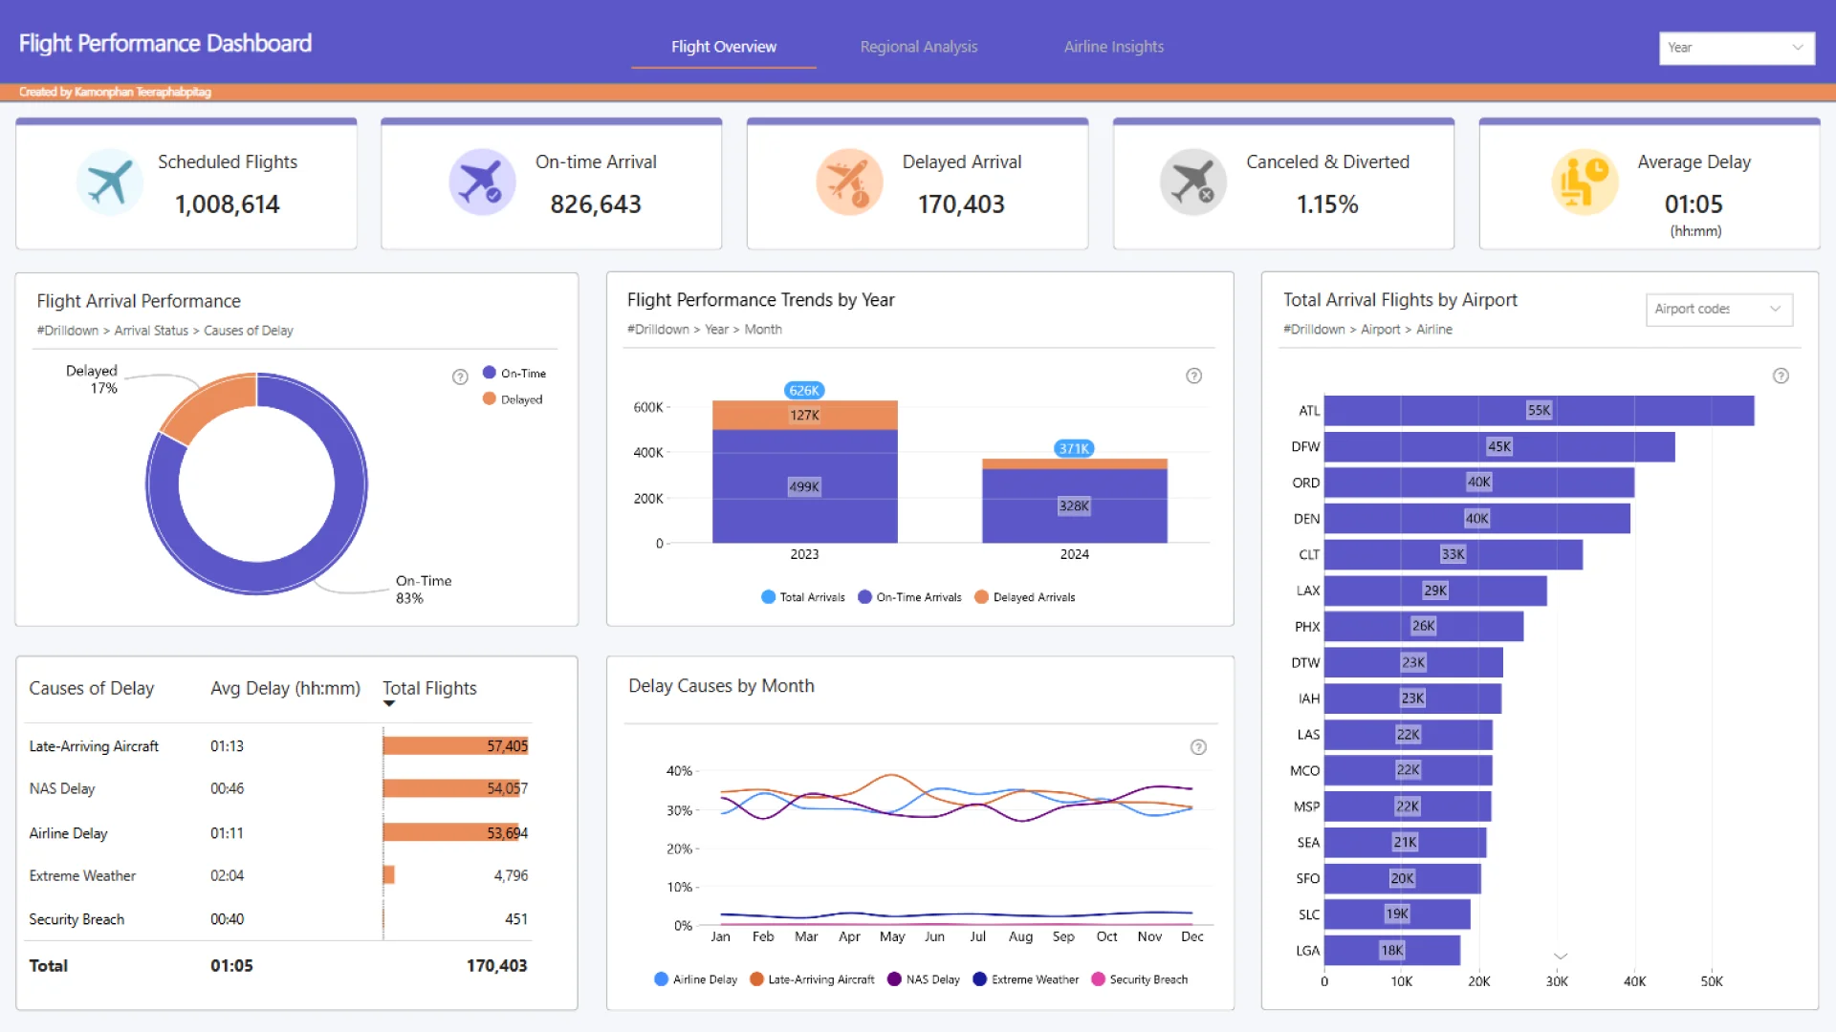Open help tooltip in Flight Arrival Performance
The image size is (1836, 1032).
[x=460, y=376]
